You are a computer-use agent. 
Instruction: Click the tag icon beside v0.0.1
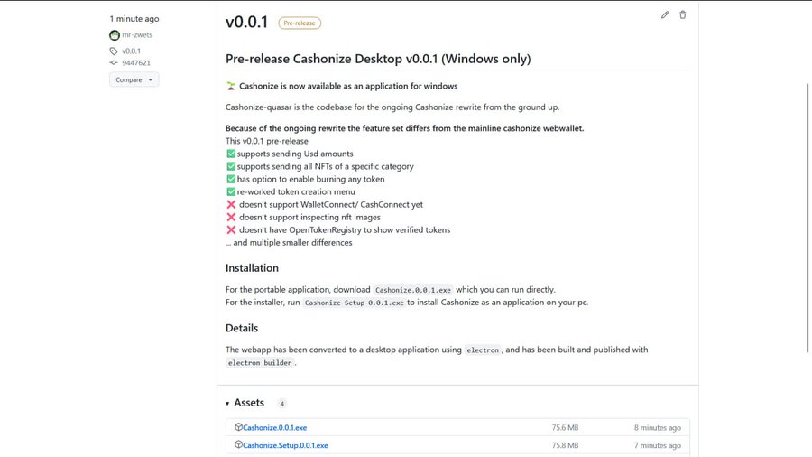tap(114, 51)
